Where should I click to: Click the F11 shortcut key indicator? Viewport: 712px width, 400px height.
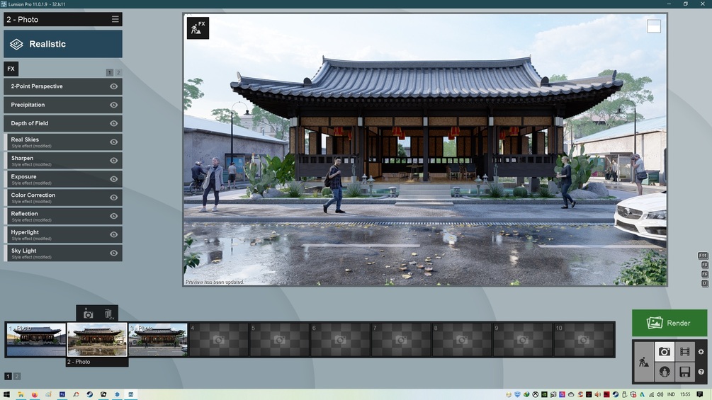point(703,256)
